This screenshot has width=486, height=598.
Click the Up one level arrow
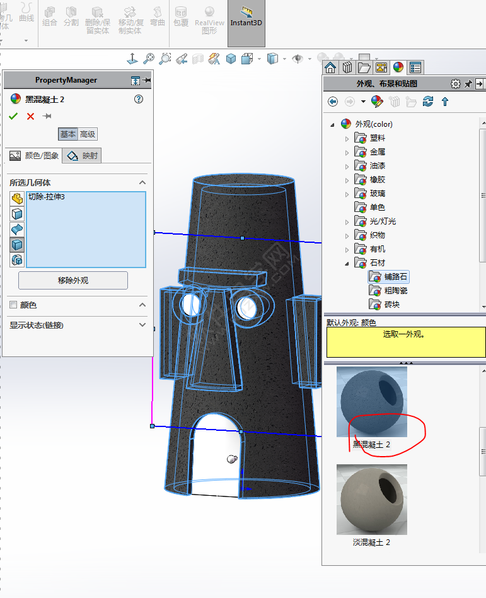click(445, 102)
